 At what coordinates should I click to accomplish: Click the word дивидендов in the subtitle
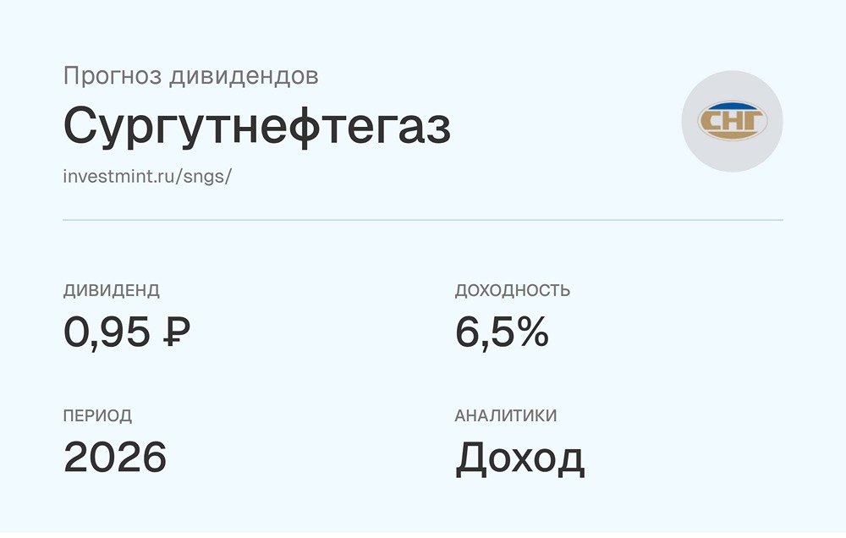[244, 77]
